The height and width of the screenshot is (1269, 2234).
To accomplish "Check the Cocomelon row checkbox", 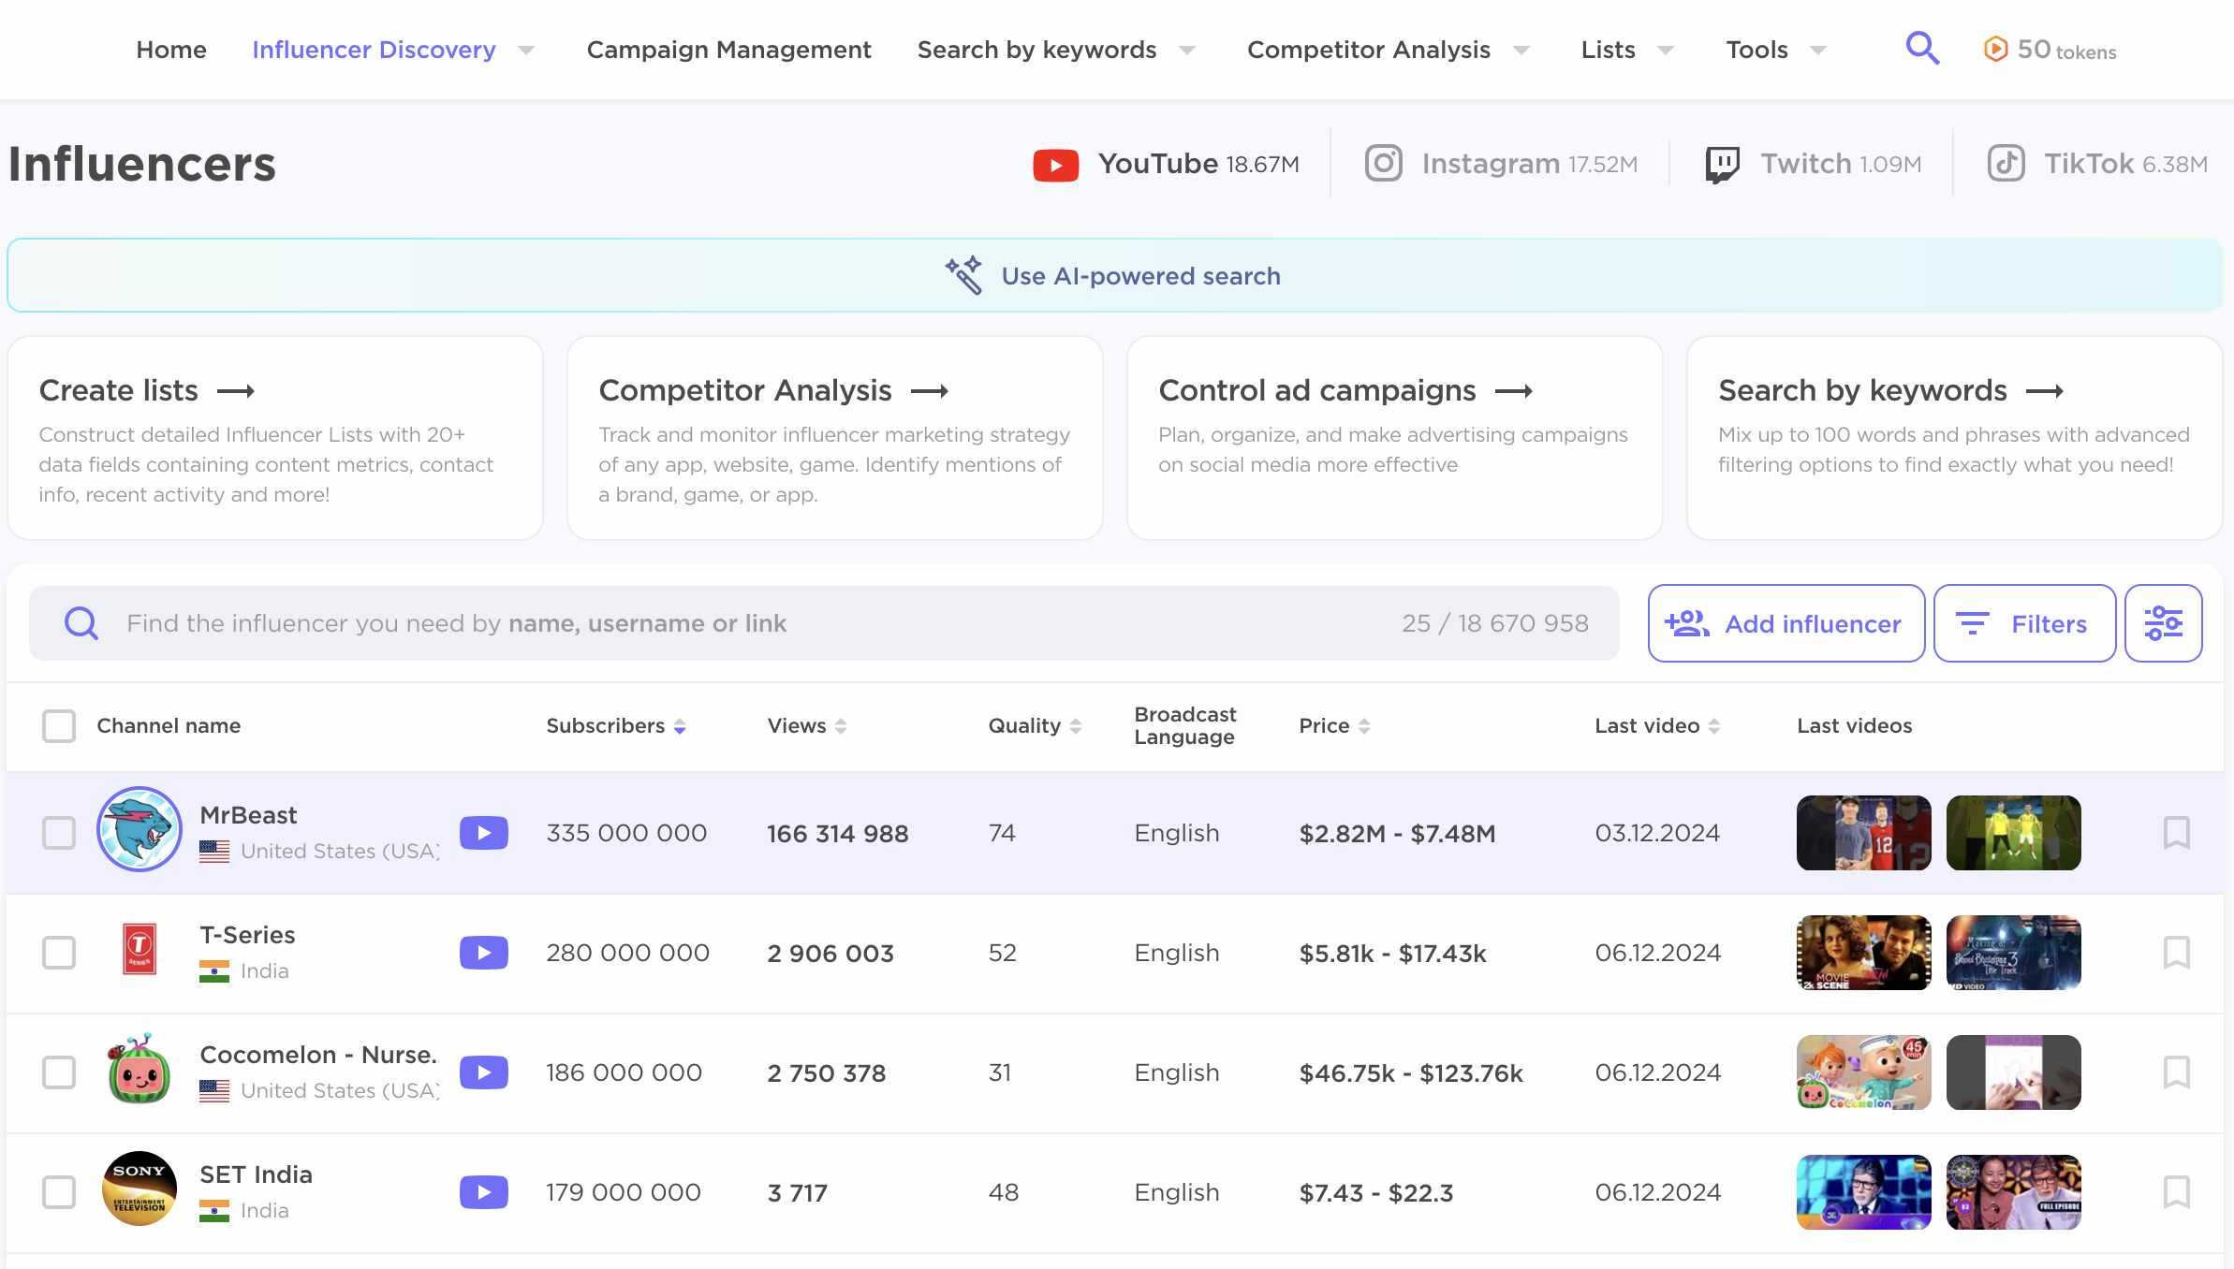I will [x=59, y=1072].
